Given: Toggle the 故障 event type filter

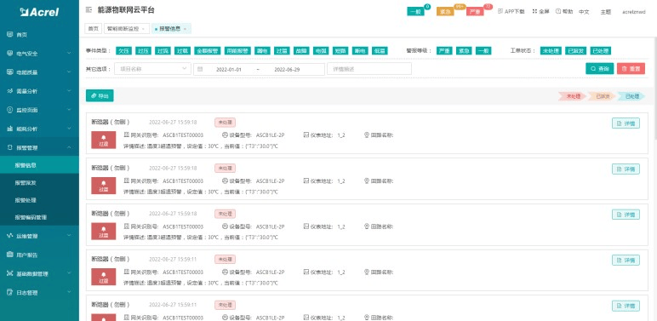Looking at the screenshot, I should click(301, 51).
